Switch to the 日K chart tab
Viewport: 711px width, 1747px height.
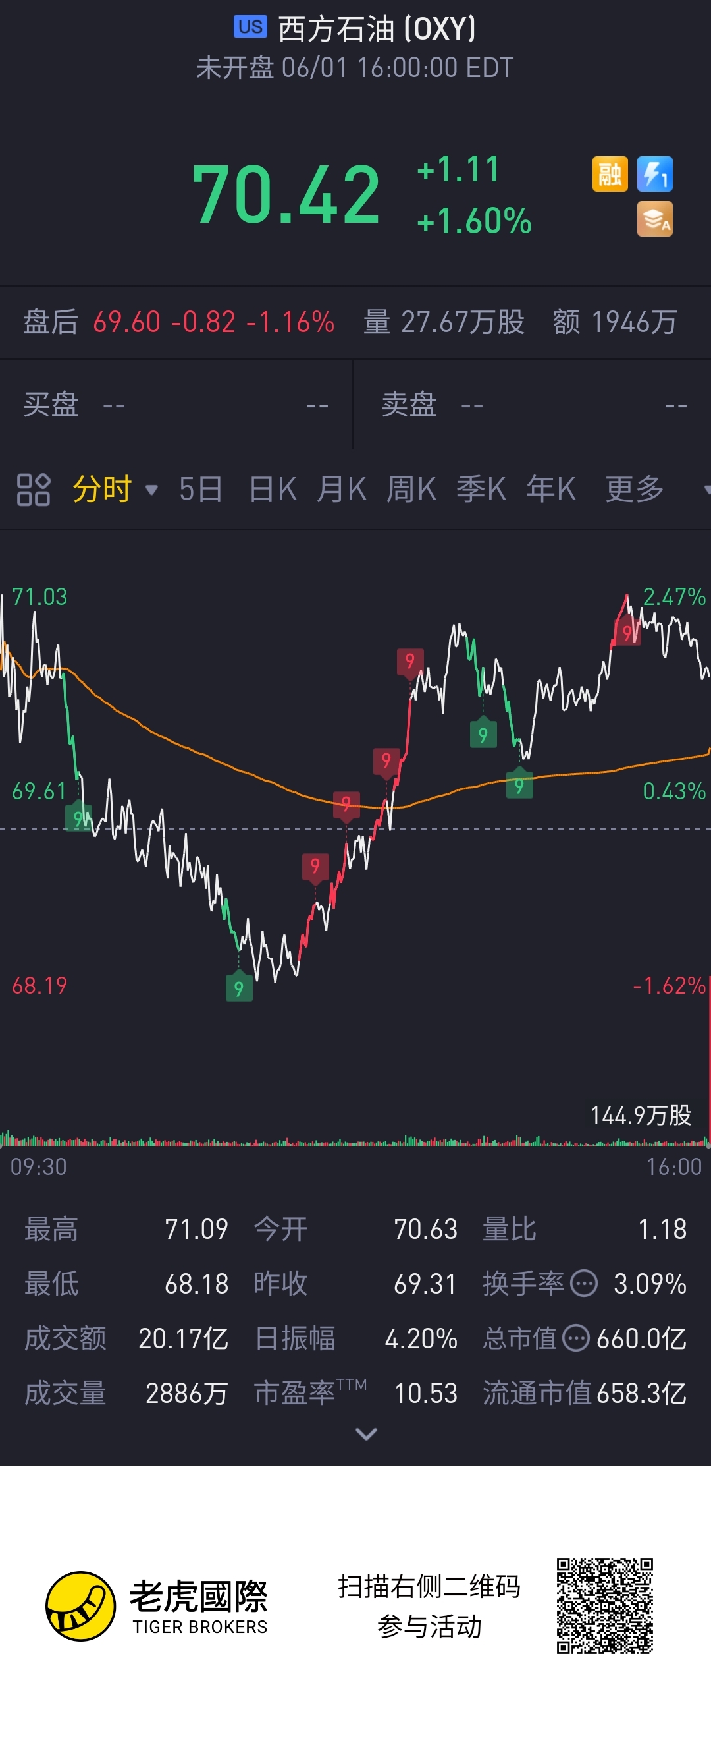273,489
